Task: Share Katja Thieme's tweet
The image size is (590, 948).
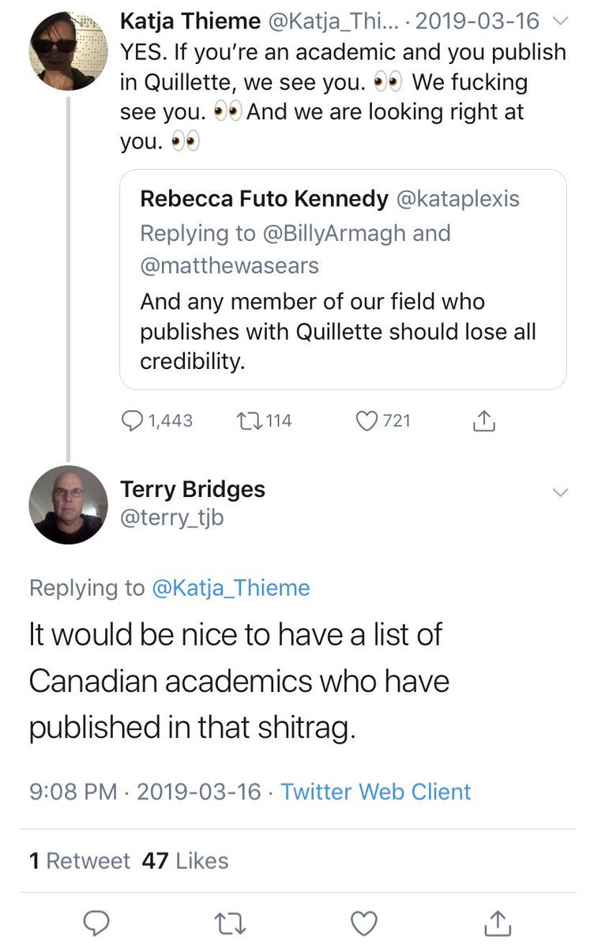Action: click(x=484, y=422)
